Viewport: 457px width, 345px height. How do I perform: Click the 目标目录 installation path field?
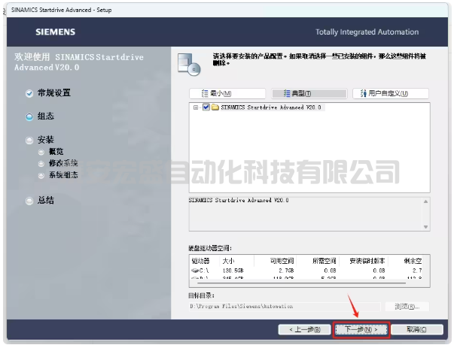[x=282, y=306]
